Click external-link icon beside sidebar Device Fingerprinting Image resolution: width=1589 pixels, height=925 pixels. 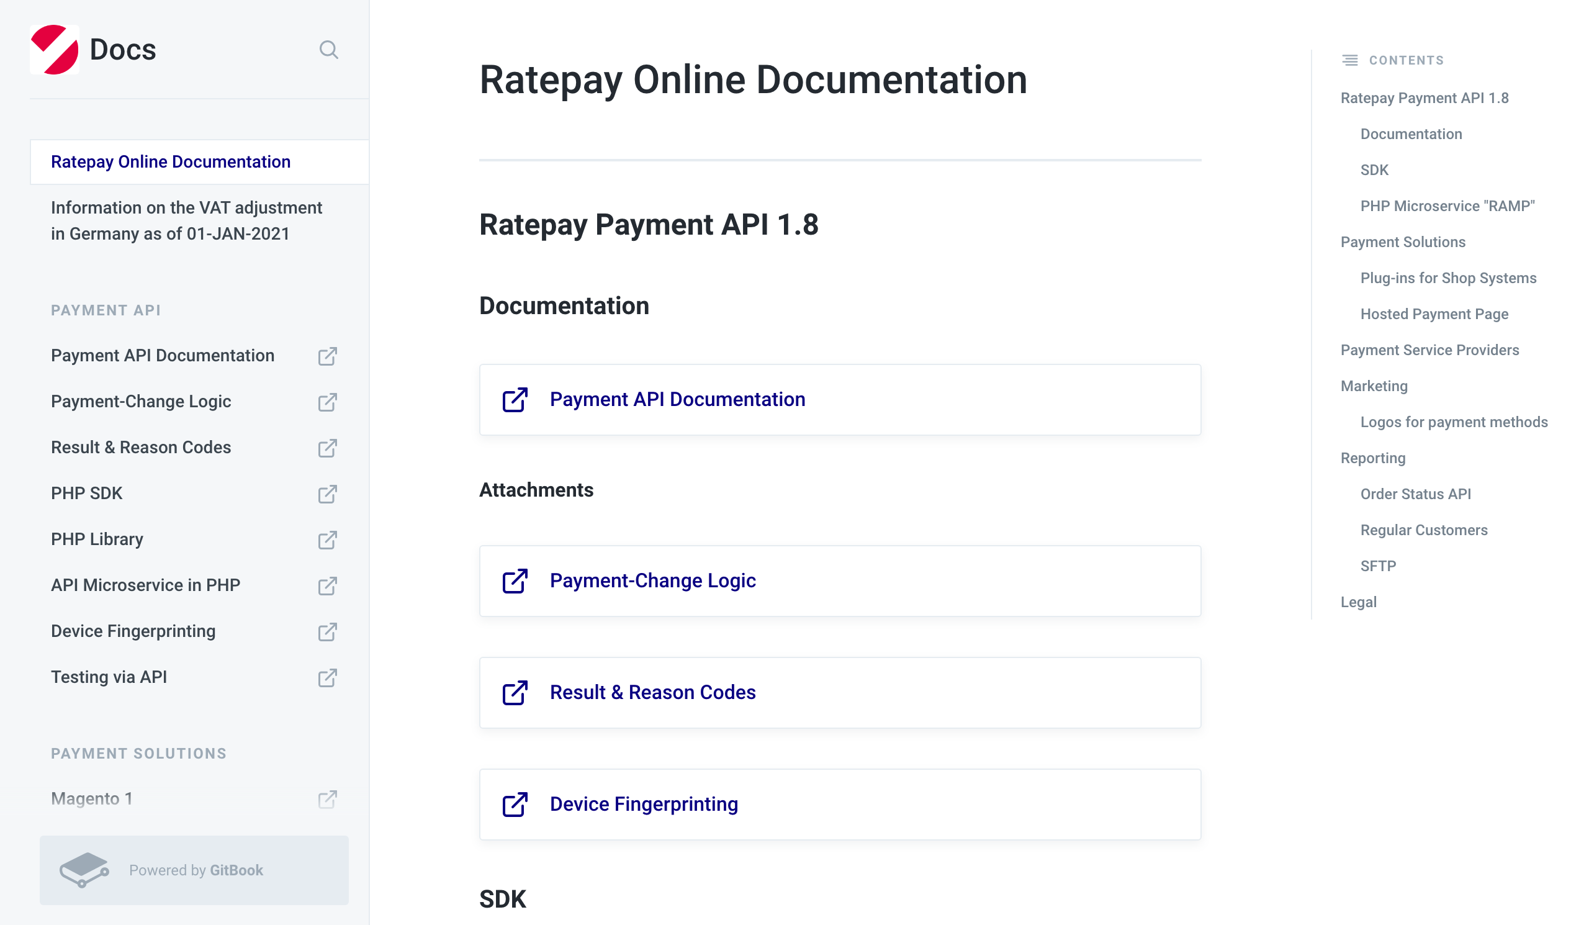pyautogui.click(x=327, y=633)
